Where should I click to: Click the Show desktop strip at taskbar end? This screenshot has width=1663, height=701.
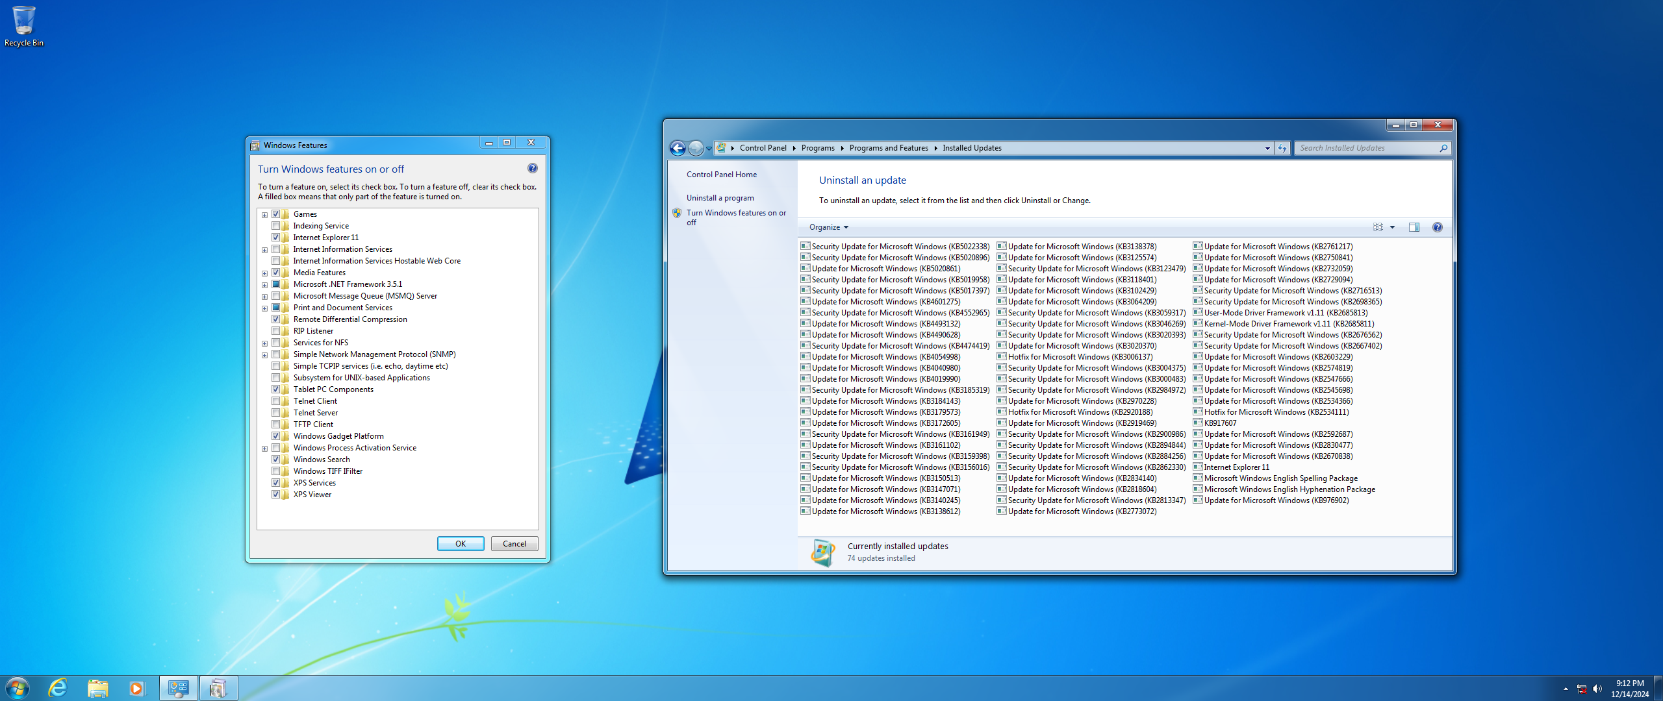1658,688
